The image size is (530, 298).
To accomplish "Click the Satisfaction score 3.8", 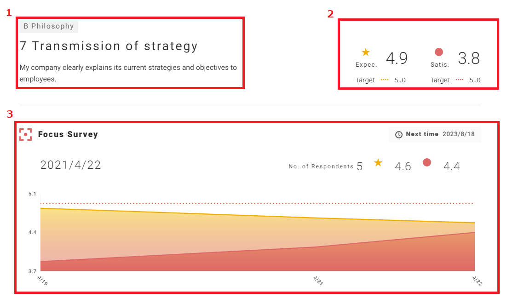I will [x=469, y=59].
